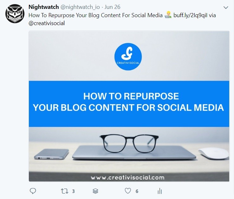Open the Nightwatch display name profile

pos(43,7)
